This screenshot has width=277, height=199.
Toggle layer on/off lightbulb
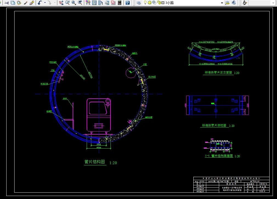[x=145, y=3]
